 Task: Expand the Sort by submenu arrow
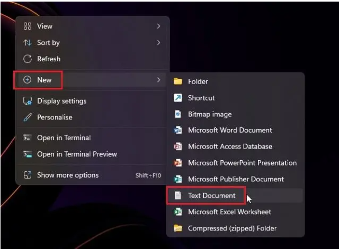158,42
